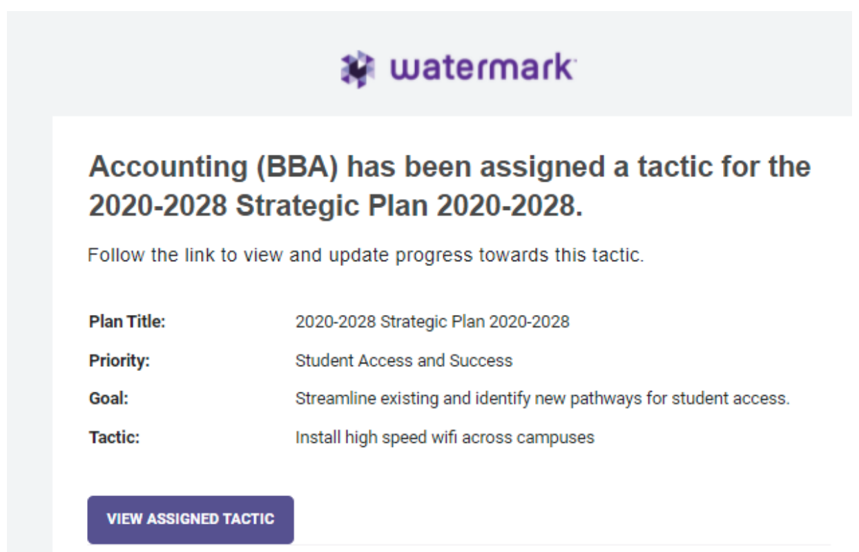This screenshot has height=552, width=859.
Task: Click the purple Watermark hexagon logo icon
Action: pyautogui.click(x=358, y=69)
